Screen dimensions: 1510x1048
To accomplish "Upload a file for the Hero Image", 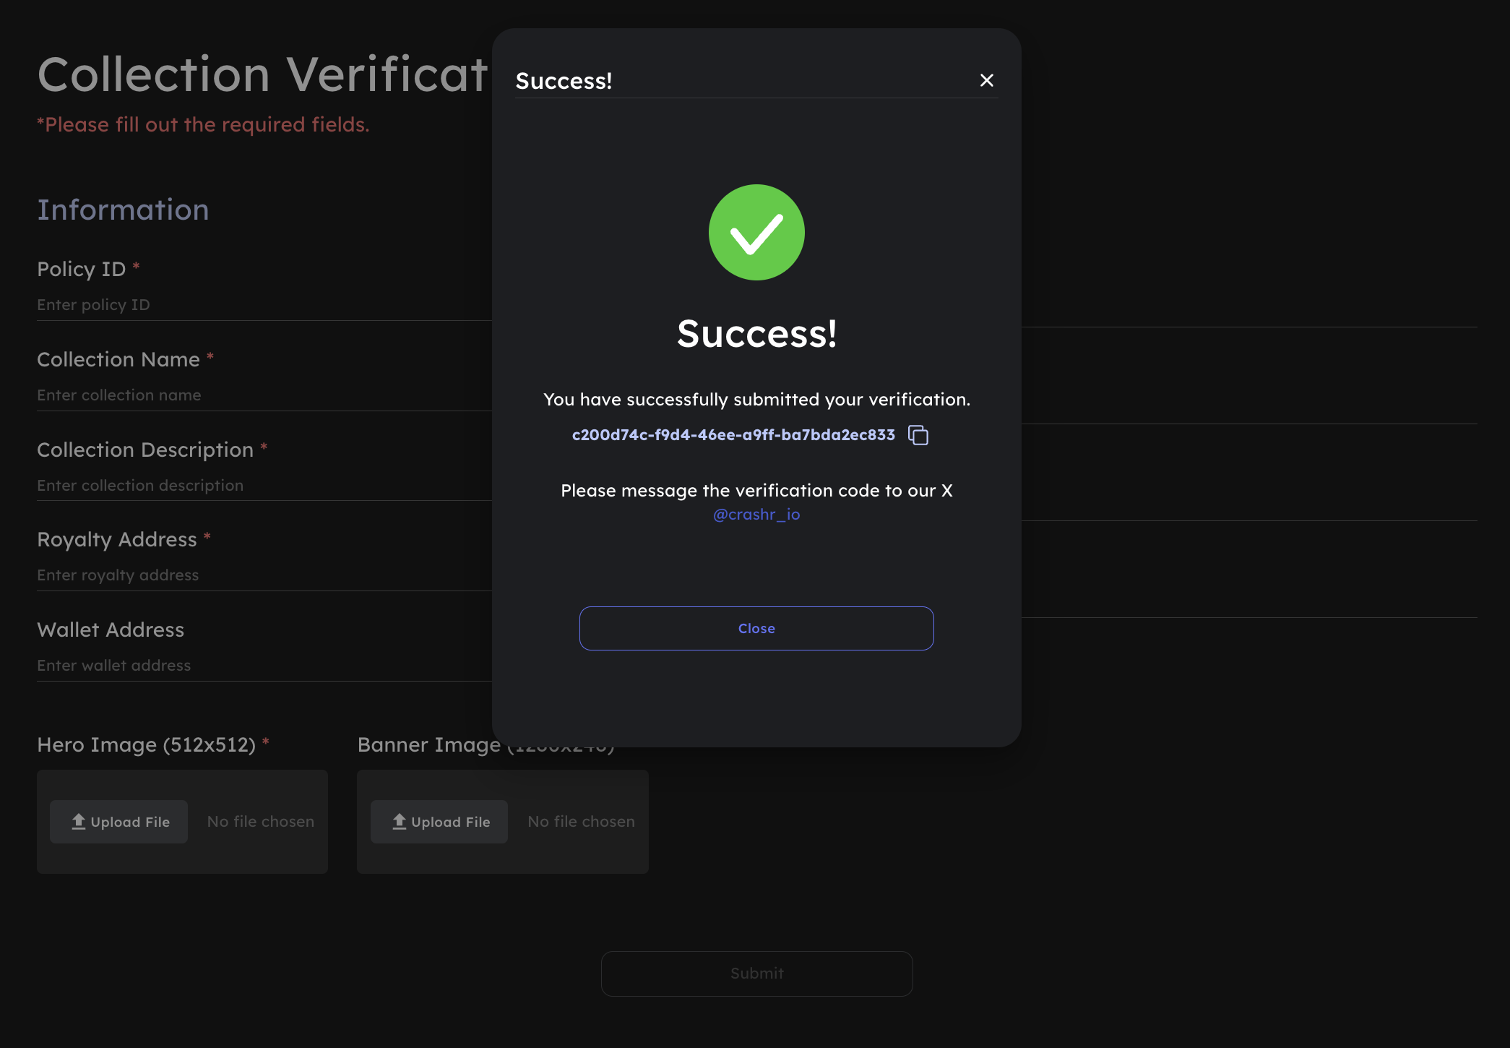I will click(x=119, y=822).
